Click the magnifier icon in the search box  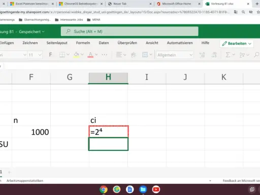point(68,31)
